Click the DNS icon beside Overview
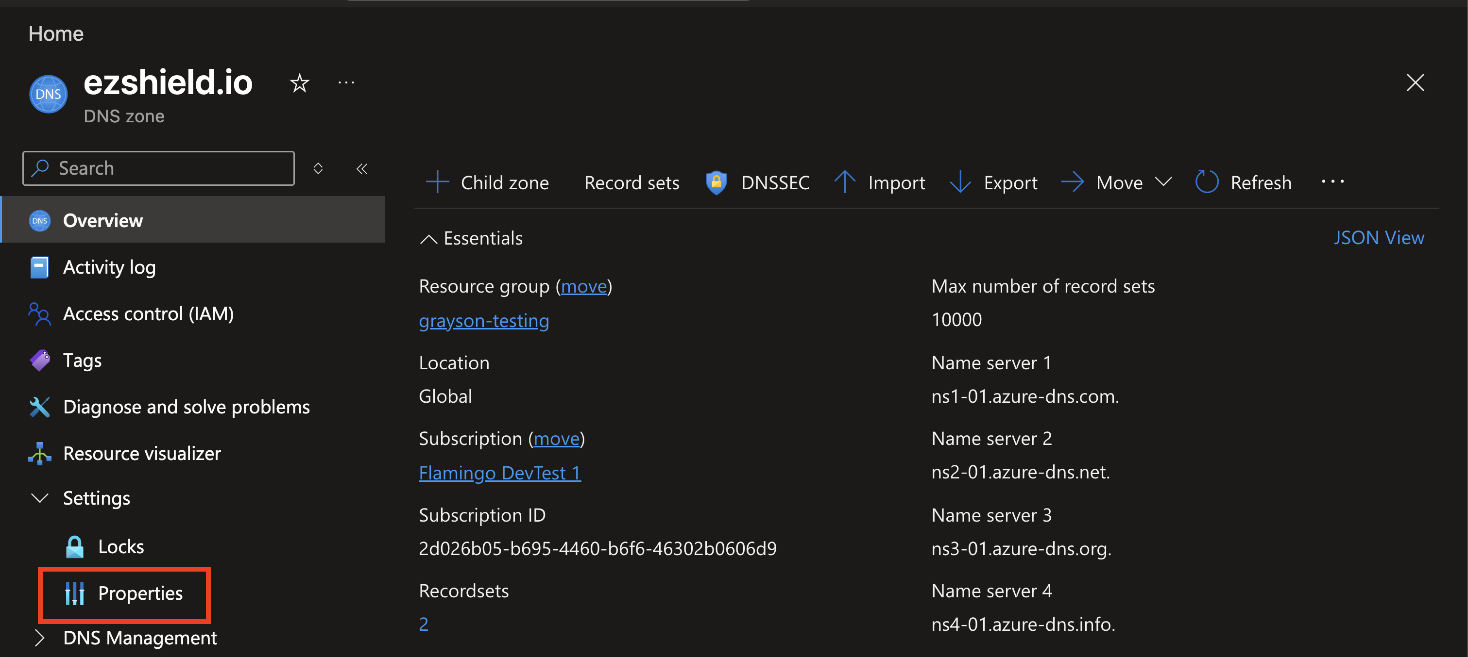The height and width of the screenshot is (657, 1468). [39, 220]
